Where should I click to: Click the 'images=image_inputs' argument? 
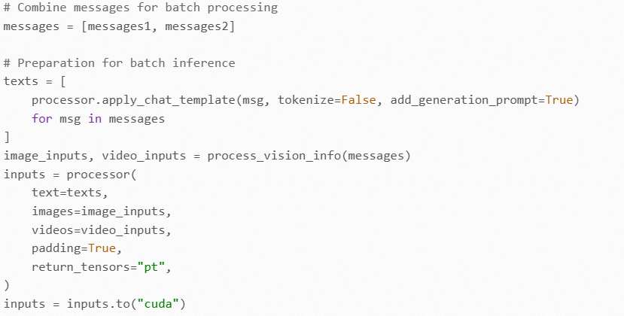(x=99, y=211)
